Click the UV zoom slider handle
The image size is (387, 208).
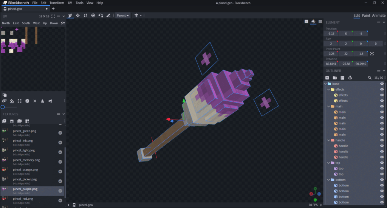[x=3, y=107]
